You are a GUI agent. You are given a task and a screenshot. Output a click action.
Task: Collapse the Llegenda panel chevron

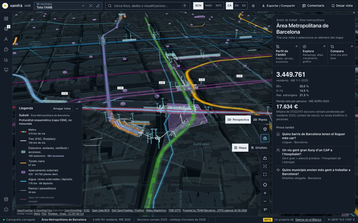(77, 109)
